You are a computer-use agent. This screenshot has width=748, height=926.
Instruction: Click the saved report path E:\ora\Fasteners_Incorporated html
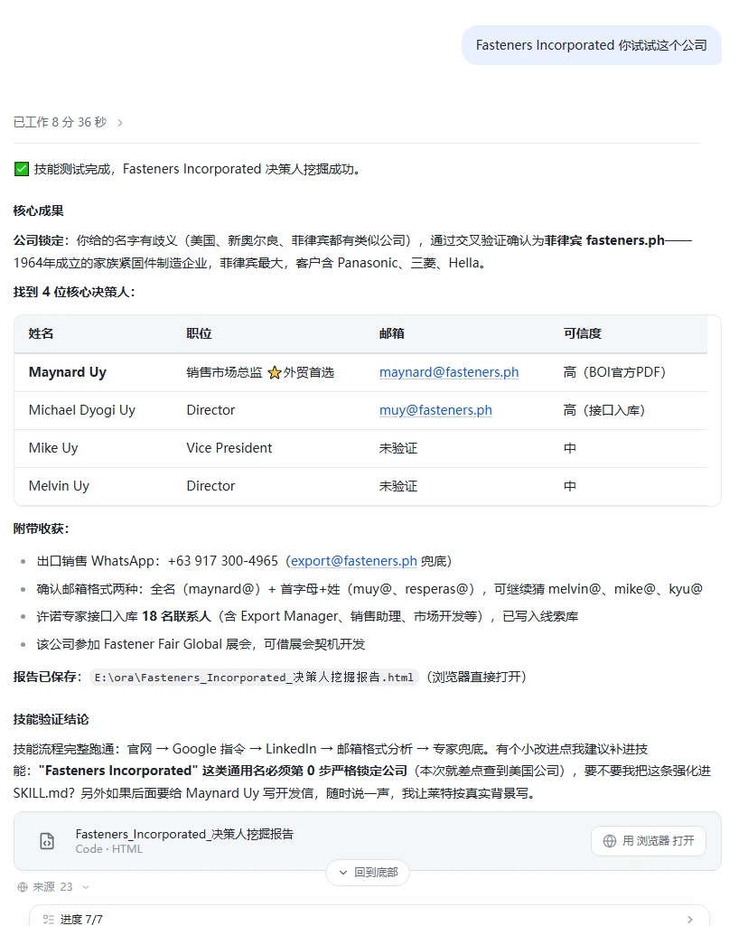[254, 677]
